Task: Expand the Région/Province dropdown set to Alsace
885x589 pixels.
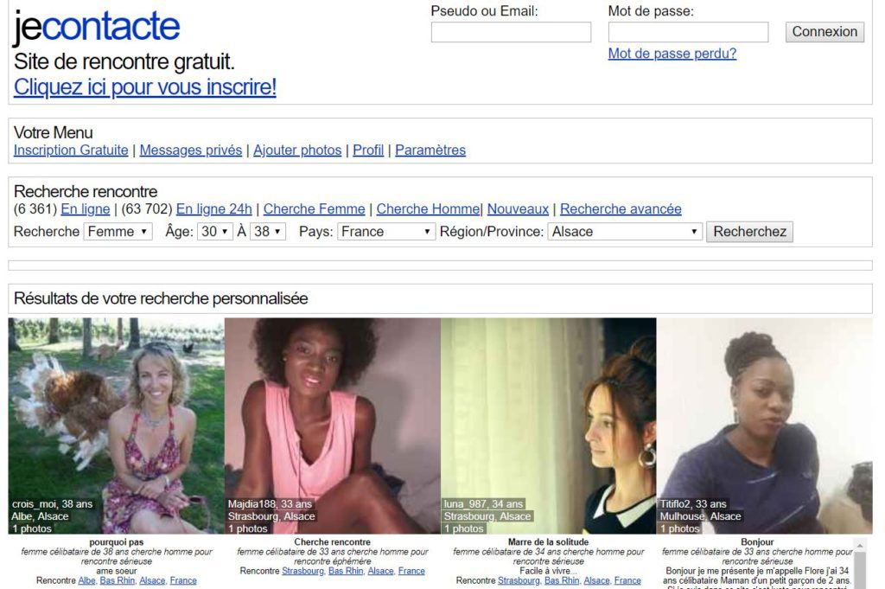Action: click(625, 232)
